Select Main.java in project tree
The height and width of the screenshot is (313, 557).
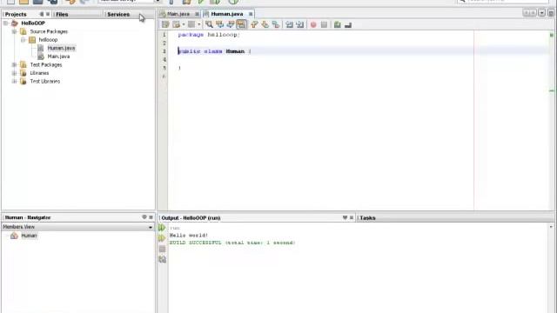tap(58, 57)
